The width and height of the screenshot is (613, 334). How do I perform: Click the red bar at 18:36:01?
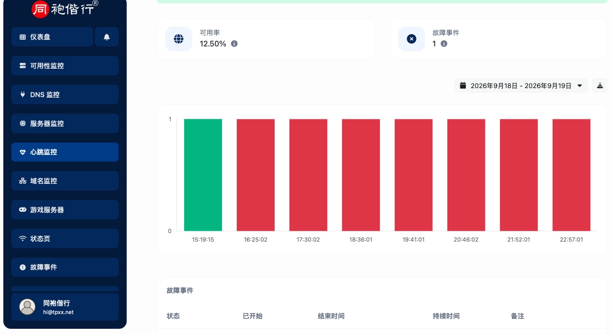pyautogui.click(x=361, y=175)
